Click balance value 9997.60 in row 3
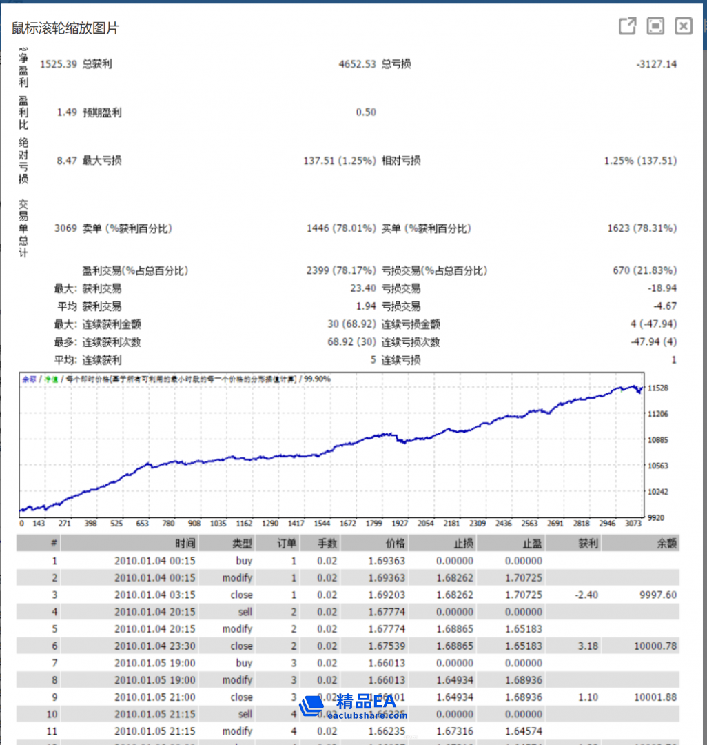Screen dimensions: 707x745 657,595
